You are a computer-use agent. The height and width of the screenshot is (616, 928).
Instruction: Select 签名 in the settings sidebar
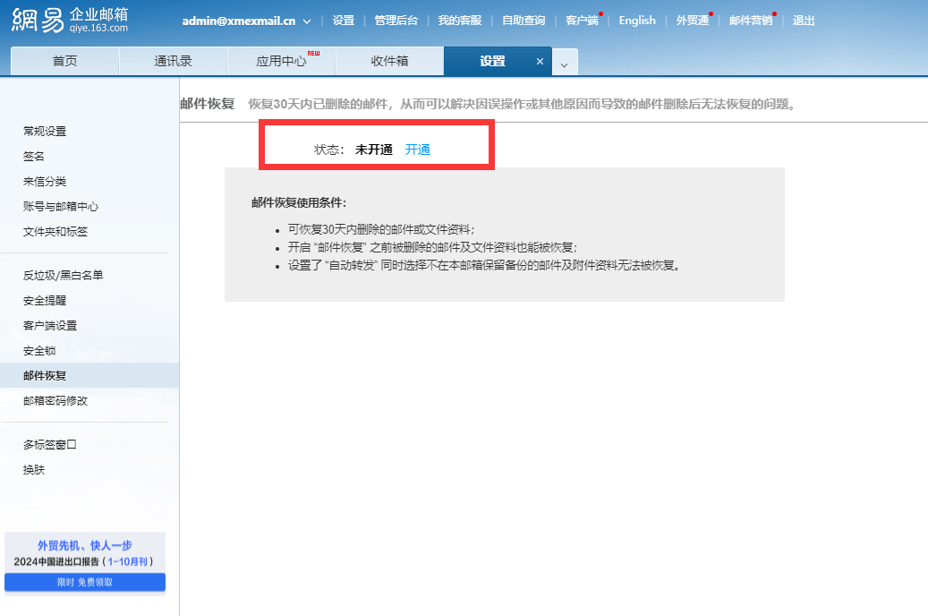click(x=33, y=156)
